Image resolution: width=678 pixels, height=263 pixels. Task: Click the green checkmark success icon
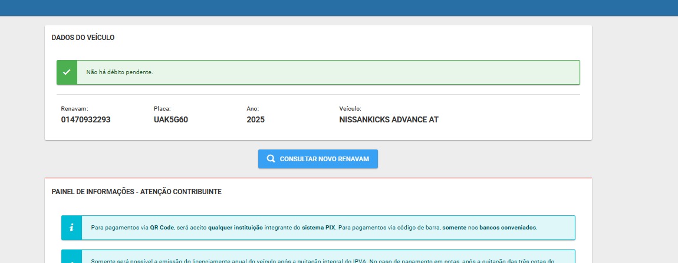point(67,72)
